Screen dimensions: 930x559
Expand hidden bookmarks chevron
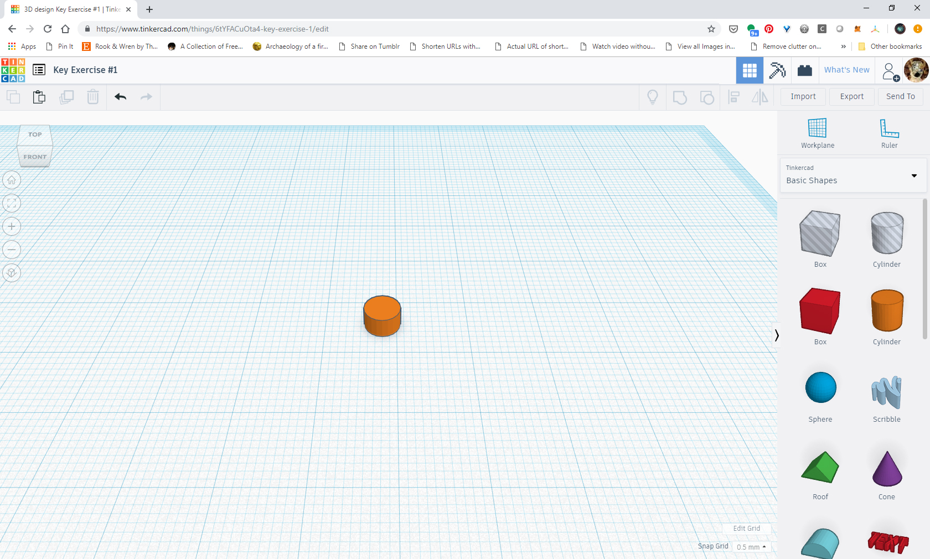843,46
